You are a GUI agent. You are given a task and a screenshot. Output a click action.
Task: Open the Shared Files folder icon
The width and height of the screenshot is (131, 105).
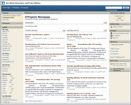[111, 69]
